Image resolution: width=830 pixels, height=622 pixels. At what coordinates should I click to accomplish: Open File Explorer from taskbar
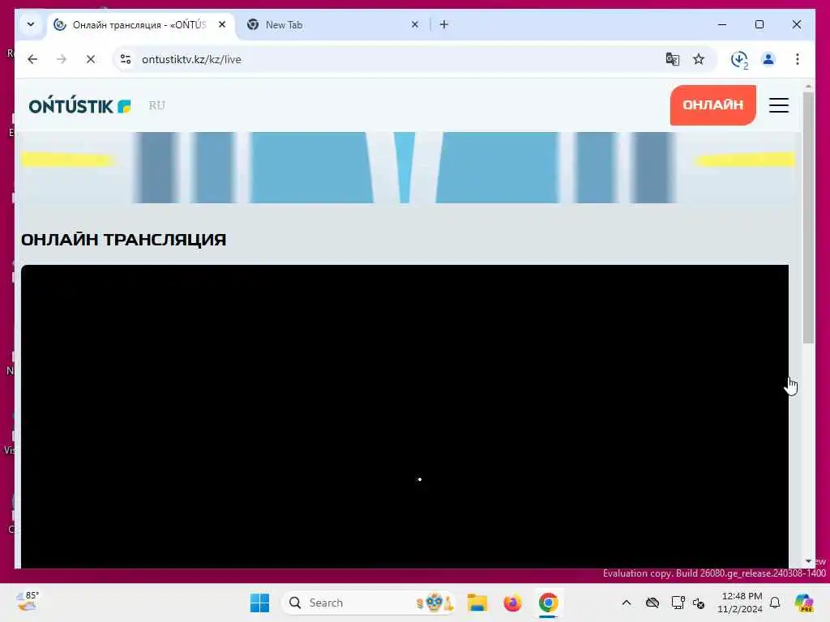[x=477, y=603]
